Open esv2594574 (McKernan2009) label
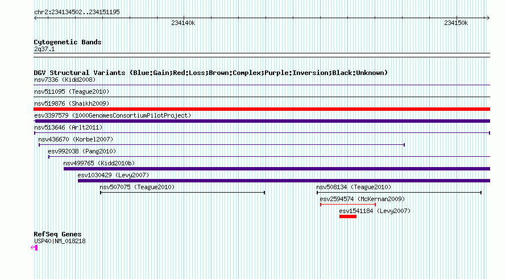This screenshot has width=506, height=279. (362, 199)
